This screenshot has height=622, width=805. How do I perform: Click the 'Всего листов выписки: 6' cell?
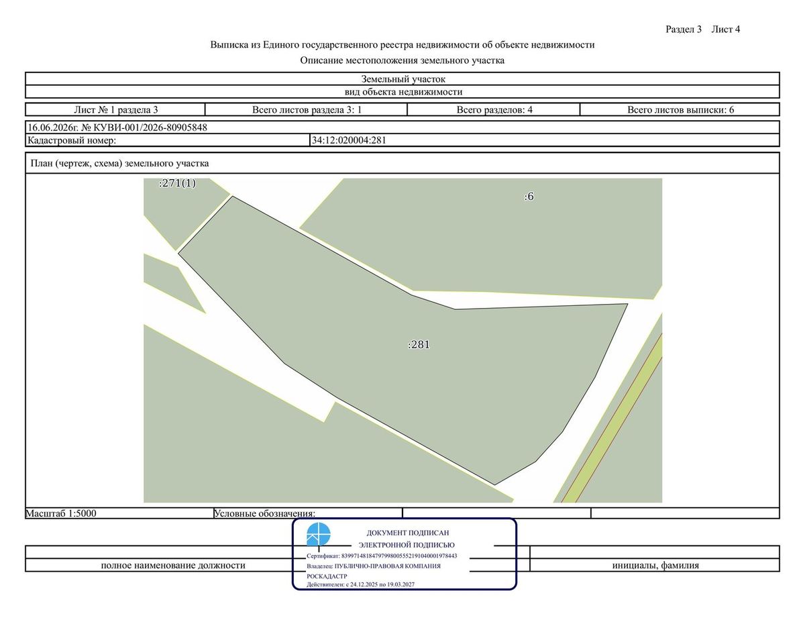[680, 109]
